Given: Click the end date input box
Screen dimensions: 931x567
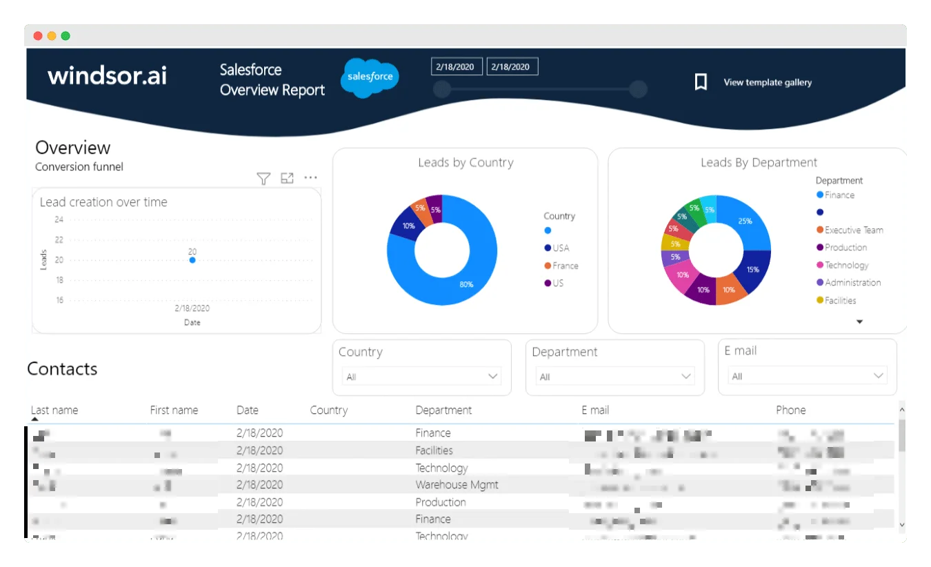Looking at the screenshot, I should (x=512, y=67).
